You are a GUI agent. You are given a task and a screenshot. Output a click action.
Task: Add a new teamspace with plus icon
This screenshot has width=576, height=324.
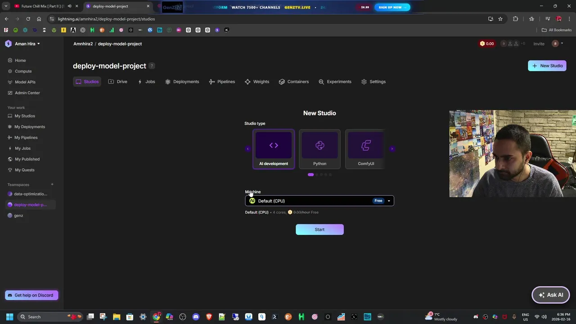(52, 184)
